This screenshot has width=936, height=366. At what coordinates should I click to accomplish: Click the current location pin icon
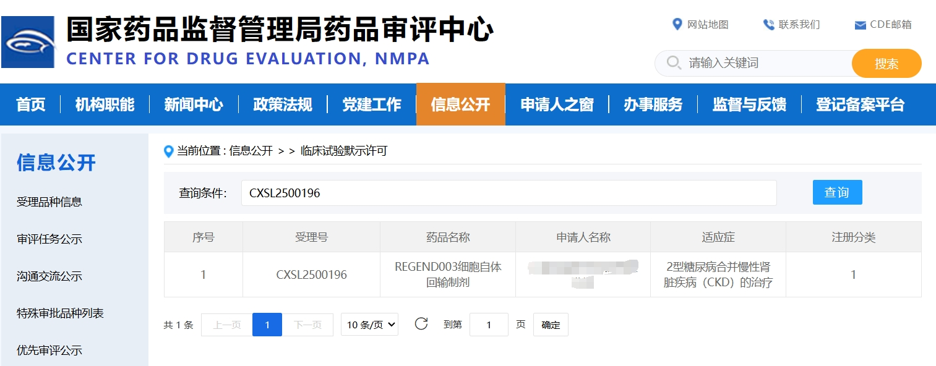tap(168, 151)
